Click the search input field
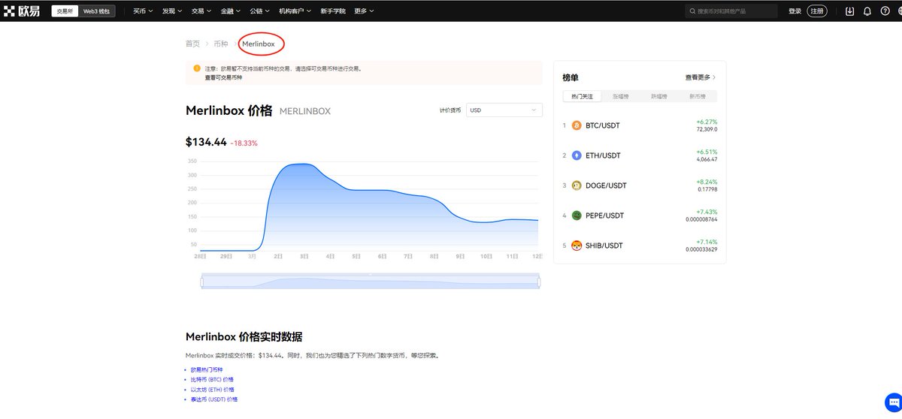 click(731, 11)
